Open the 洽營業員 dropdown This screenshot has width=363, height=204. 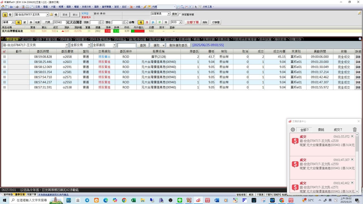168,14
